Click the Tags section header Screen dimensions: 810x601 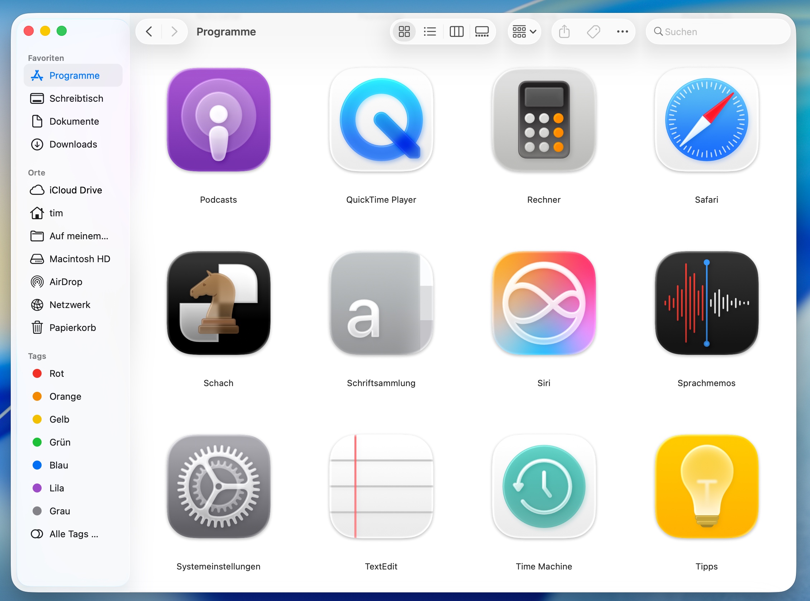coord(37,356)
